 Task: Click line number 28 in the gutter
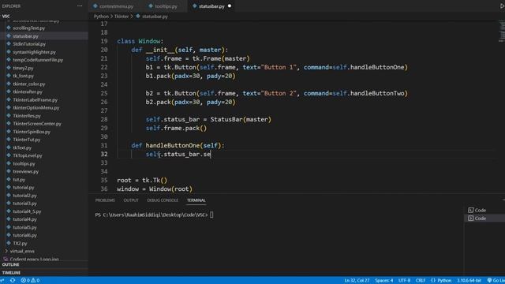tap(104, 119)
